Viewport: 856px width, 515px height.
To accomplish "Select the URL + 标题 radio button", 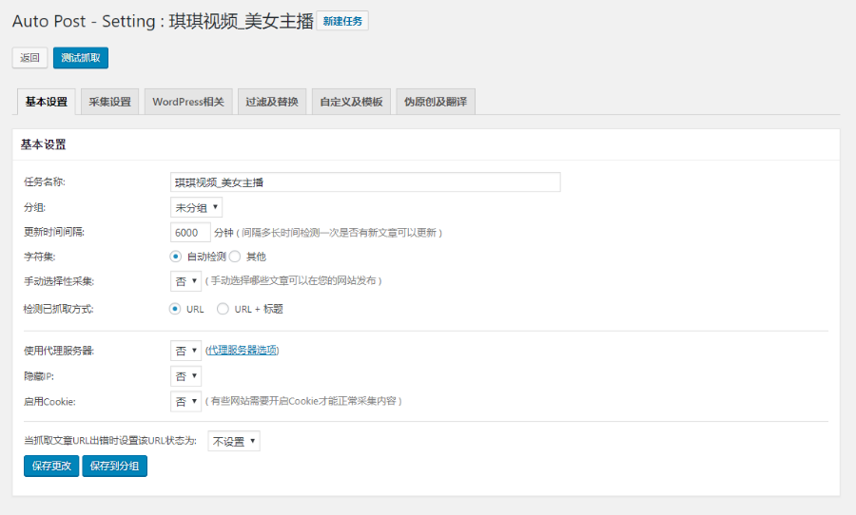I will coord(223,309).
